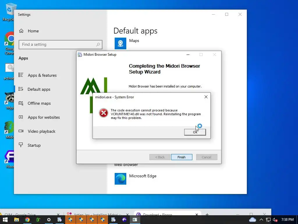Maximize the Settings window
Viewport: 298px width, 224px height.
[x=226, y=15]
